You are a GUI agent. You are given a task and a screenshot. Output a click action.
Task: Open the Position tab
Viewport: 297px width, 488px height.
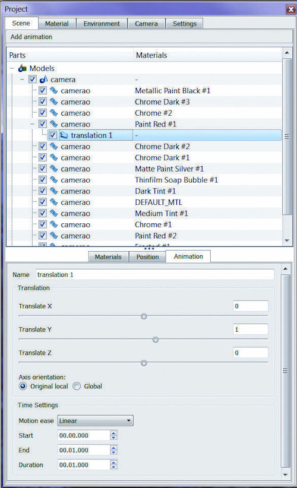tap(147, 257)
